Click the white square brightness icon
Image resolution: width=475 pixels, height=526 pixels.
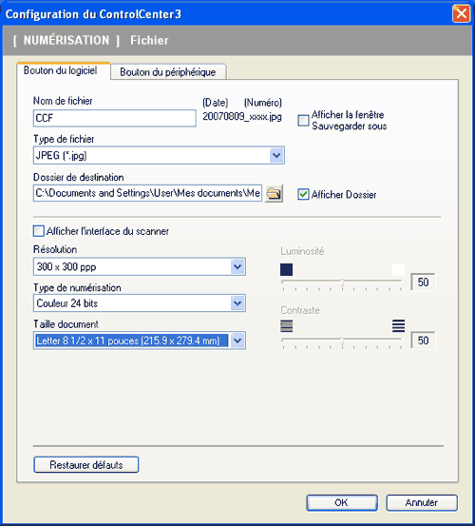click(398, 269)
